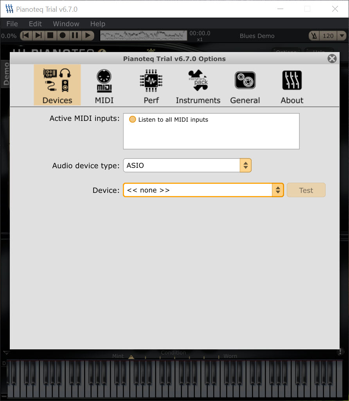Click the MIDI waveform overview display
The image size is (349, 401).
tap(143, 36)
